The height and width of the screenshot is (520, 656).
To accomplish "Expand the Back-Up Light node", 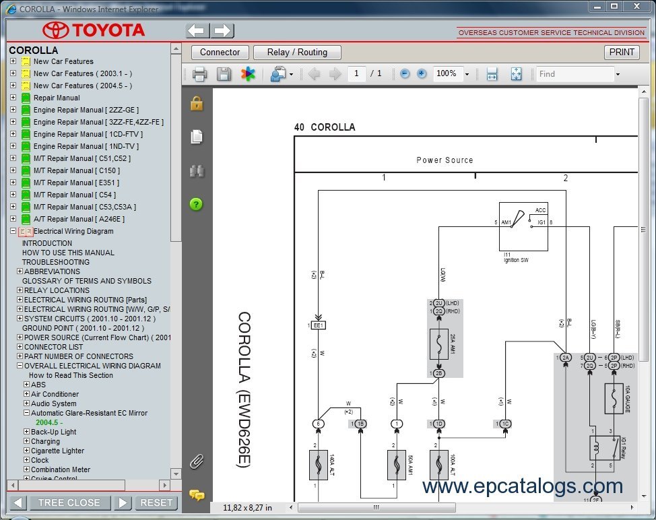I will coord(26,432).
